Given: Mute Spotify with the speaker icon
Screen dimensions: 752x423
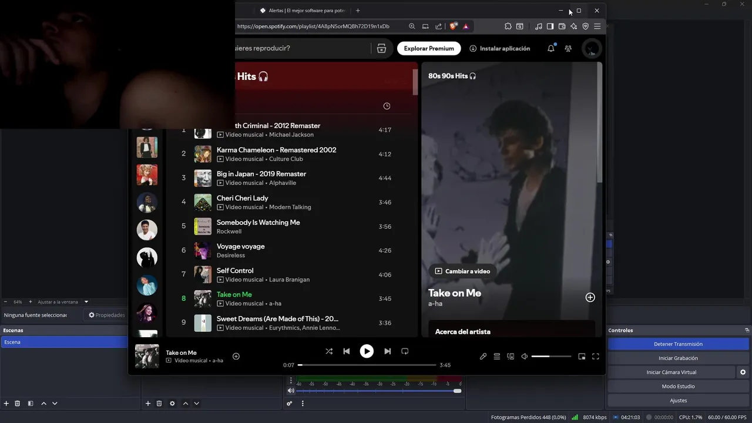Looking at the screenshot, I should (525, 356).
